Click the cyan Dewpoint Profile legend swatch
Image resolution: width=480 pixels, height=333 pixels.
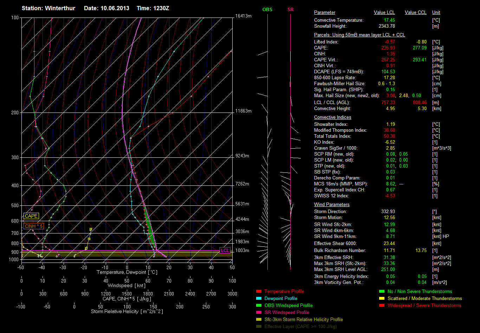(259, 299)
